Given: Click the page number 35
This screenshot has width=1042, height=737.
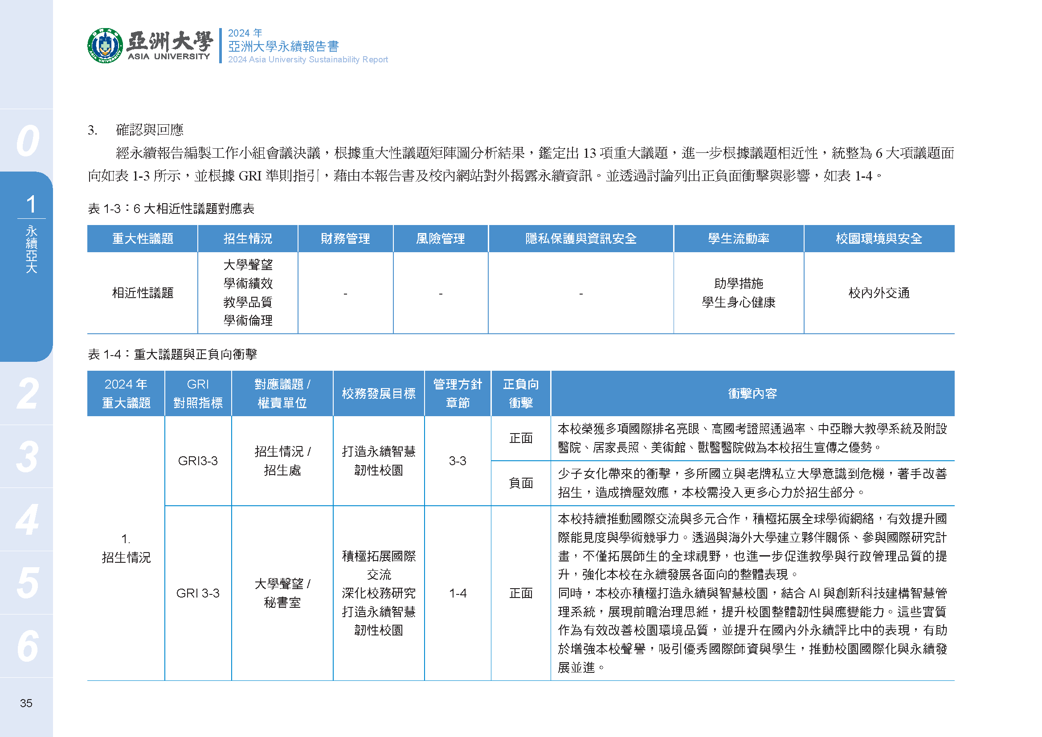Looking at the screenshot, I should click(x=26, y=703).
